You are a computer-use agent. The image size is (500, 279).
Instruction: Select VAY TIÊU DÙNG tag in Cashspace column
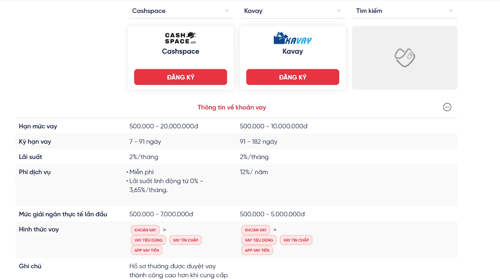click(x=148, y=240)
